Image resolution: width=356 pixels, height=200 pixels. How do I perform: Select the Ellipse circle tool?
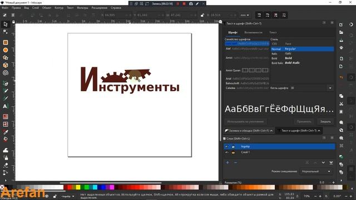pos(6,50)
